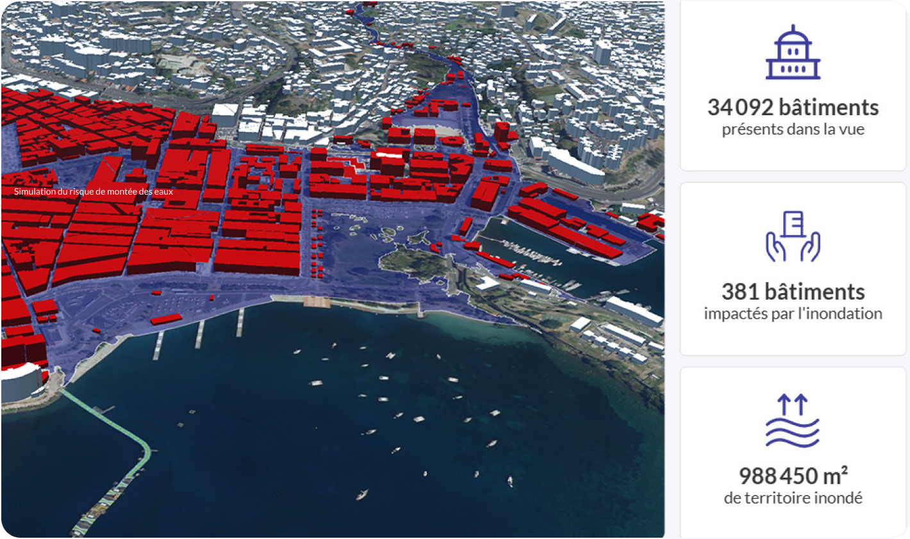
Task: Click the 'de territoire inondé' caption
Action: click(793, 498)
